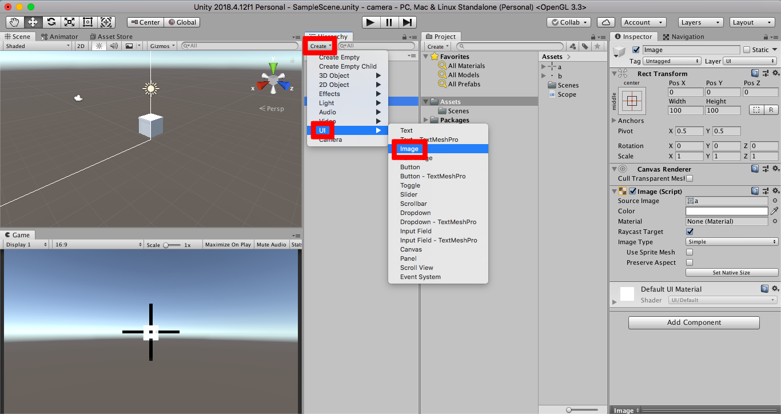781x414 pixels.
Task: Toggle scene effects image icon
Action: pyautogui.click(x=129, y=46)
